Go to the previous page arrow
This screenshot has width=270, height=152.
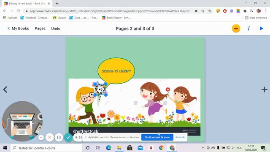point(5,90)
